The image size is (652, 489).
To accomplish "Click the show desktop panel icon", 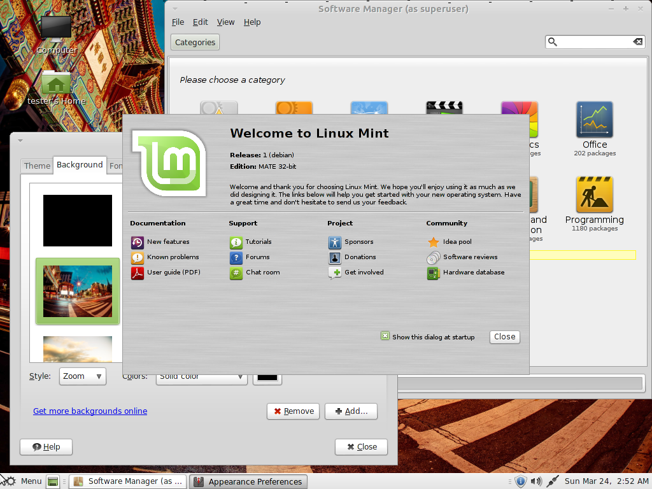I will [x=53, y=481].
